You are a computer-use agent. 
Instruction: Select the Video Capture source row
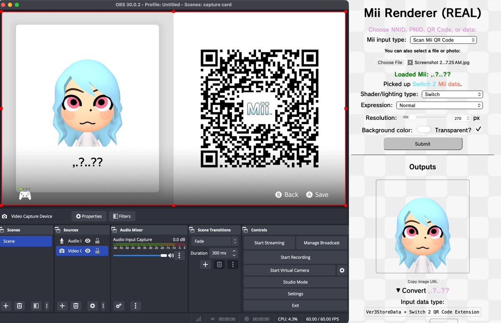(82, 251)
